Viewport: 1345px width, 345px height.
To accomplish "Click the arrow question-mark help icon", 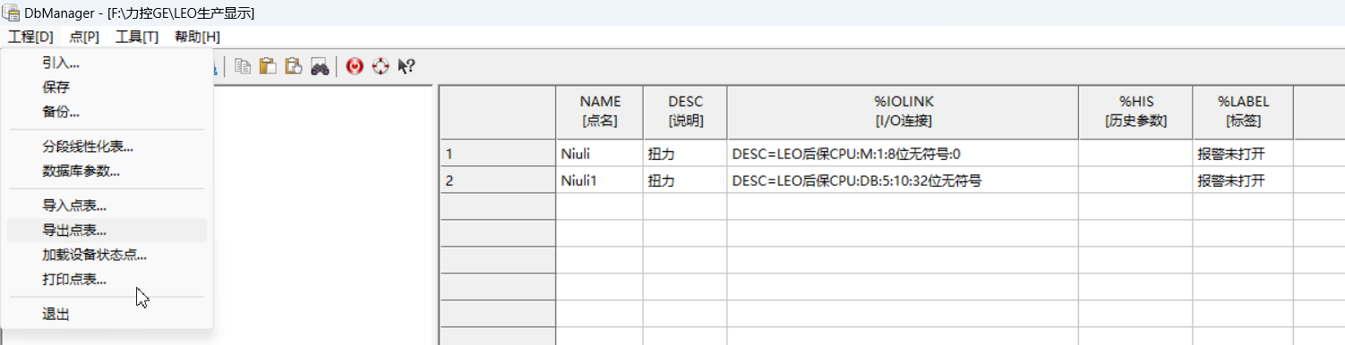I will pyautogui.click(x=407, y=66).
